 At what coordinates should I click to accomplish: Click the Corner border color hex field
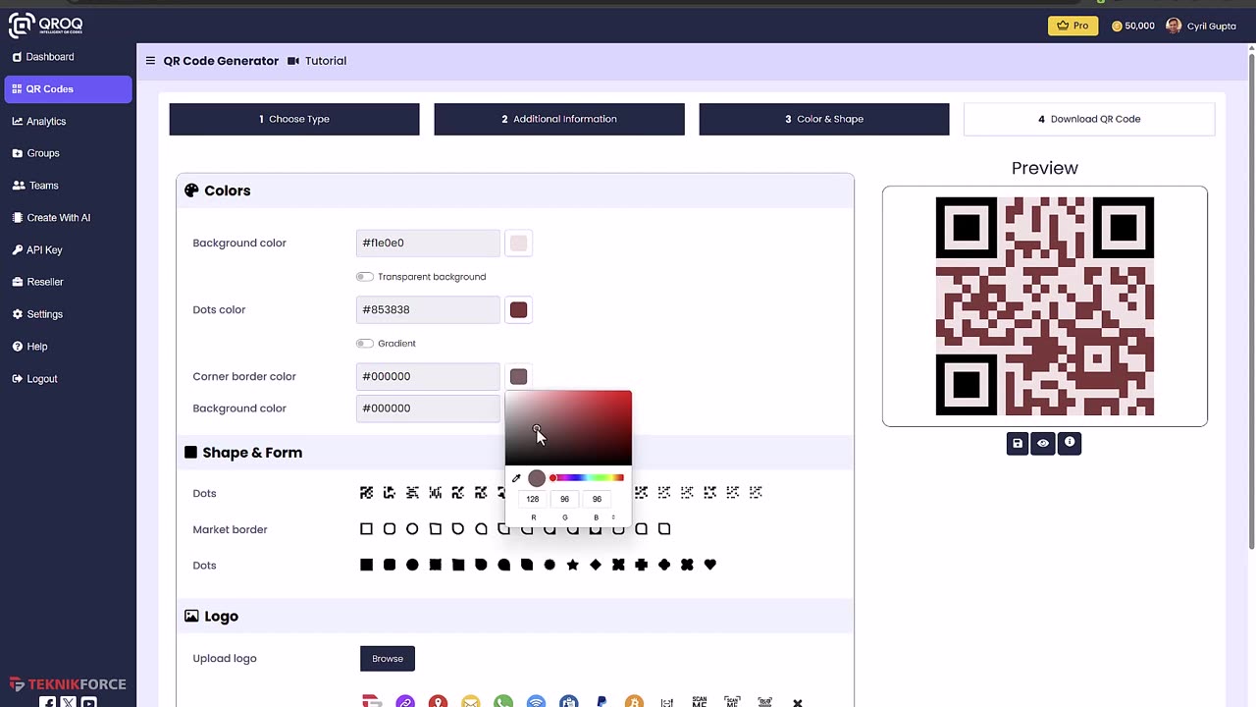pos(428,376)
